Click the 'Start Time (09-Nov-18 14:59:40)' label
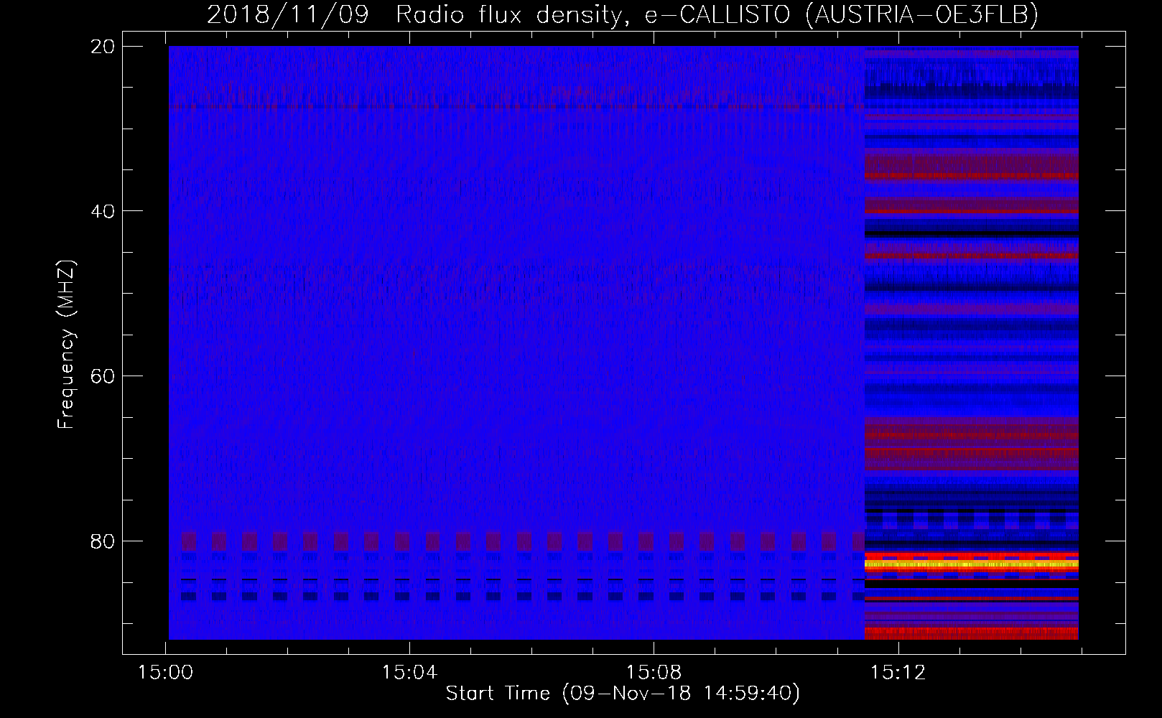 pos(623,694)
